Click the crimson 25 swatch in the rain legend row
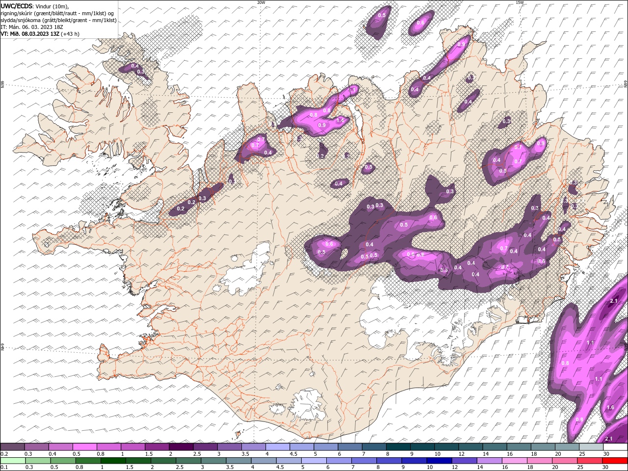Viewport: 628px width, 471px height. (590, 461)
